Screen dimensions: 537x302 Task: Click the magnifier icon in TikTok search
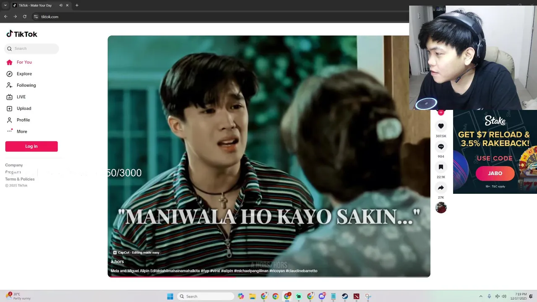9,49
